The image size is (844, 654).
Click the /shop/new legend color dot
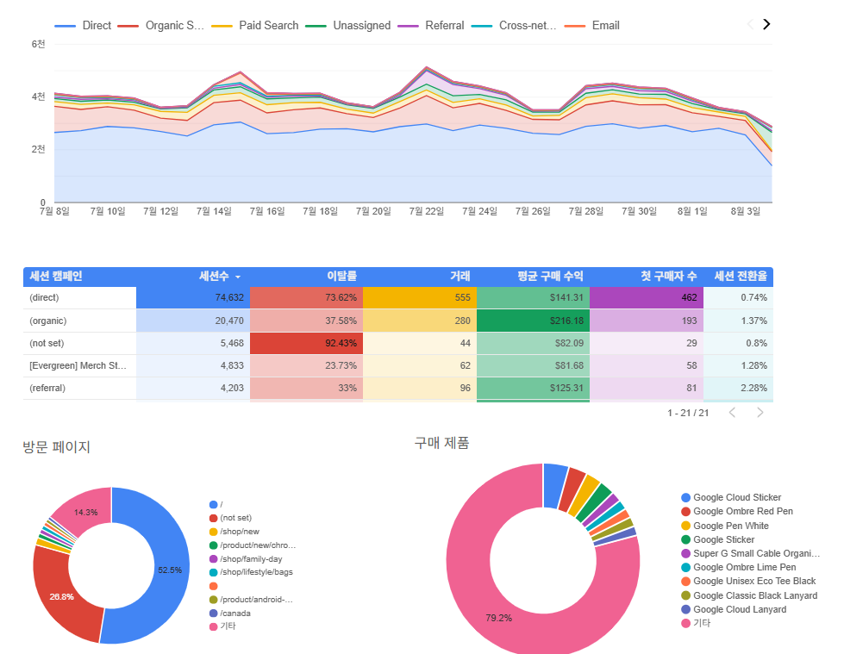[x=213, y=532]
